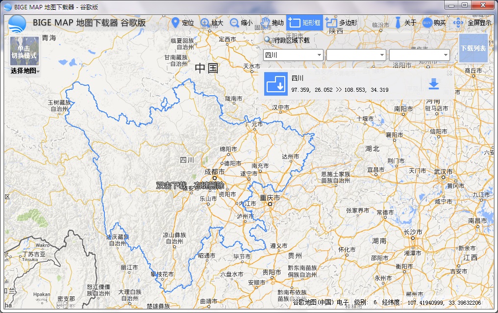Click the blue download arrow for 四川
The height and width of the screenshot is (313, 498).
point(433,84)
